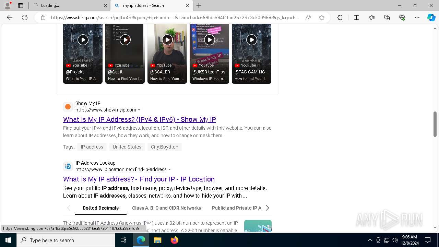Open the IP Address Lookup favicon
This screenshot has width=439, height=247.
pos(68,166)
